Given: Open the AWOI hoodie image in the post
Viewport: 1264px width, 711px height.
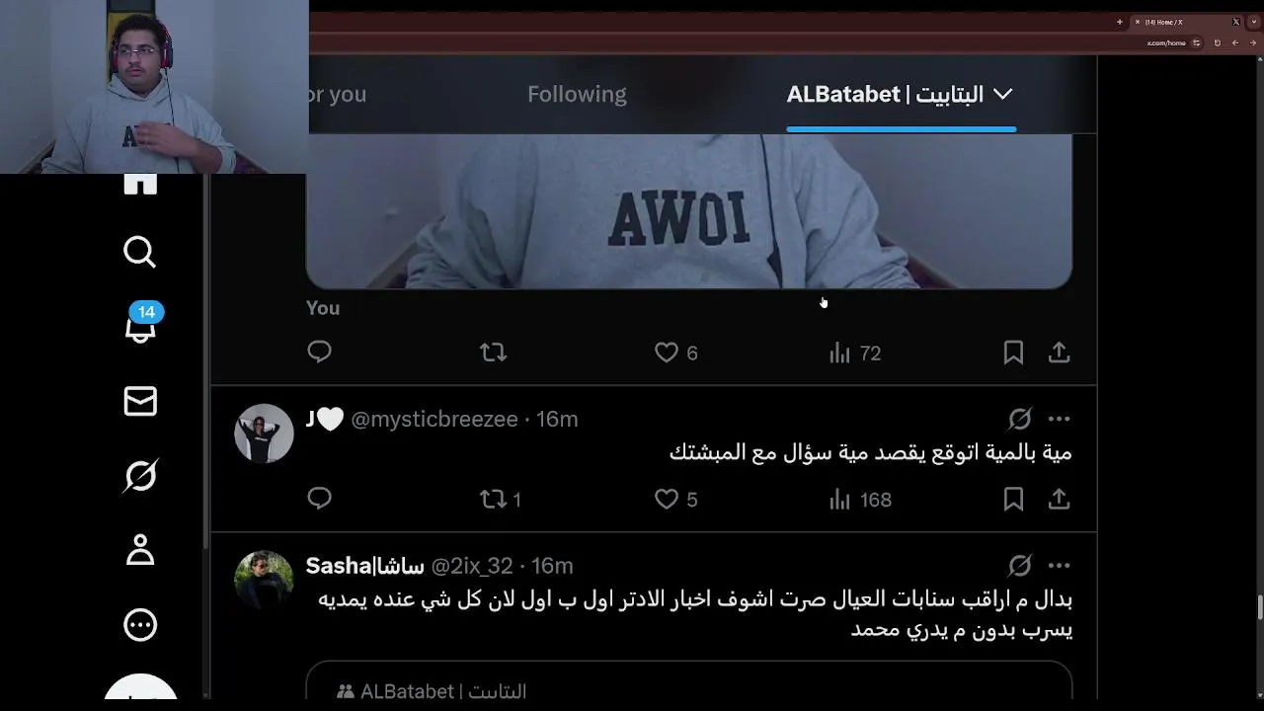Looking at the screenshot, I should point(689,211).
